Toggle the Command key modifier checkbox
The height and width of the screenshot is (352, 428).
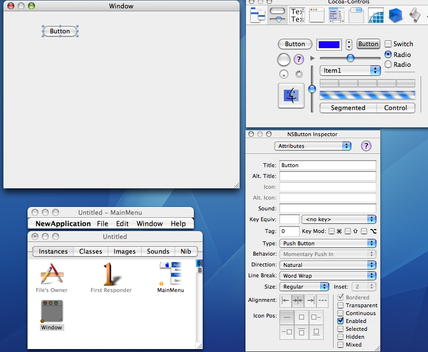pos(332,232)
